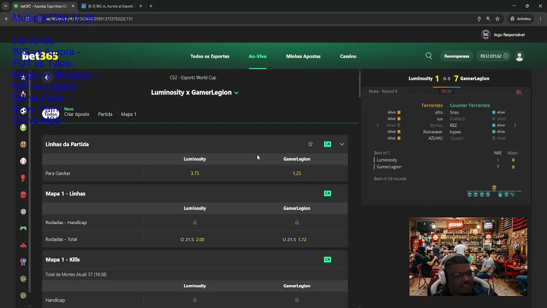Show next scoreboard panel with right arrow

point(515,125)
